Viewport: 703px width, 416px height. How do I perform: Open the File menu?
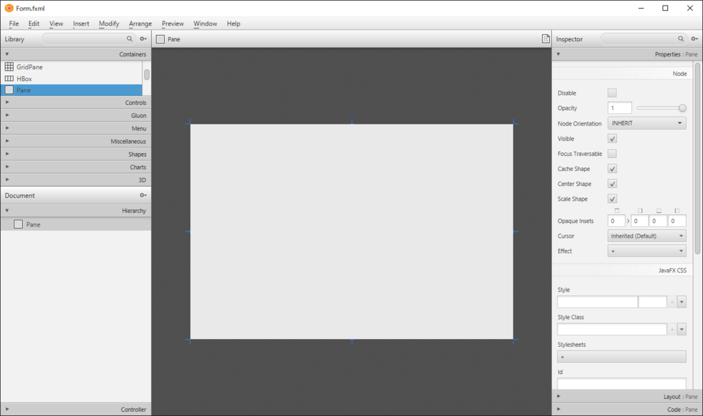click(x=14, y=24)
